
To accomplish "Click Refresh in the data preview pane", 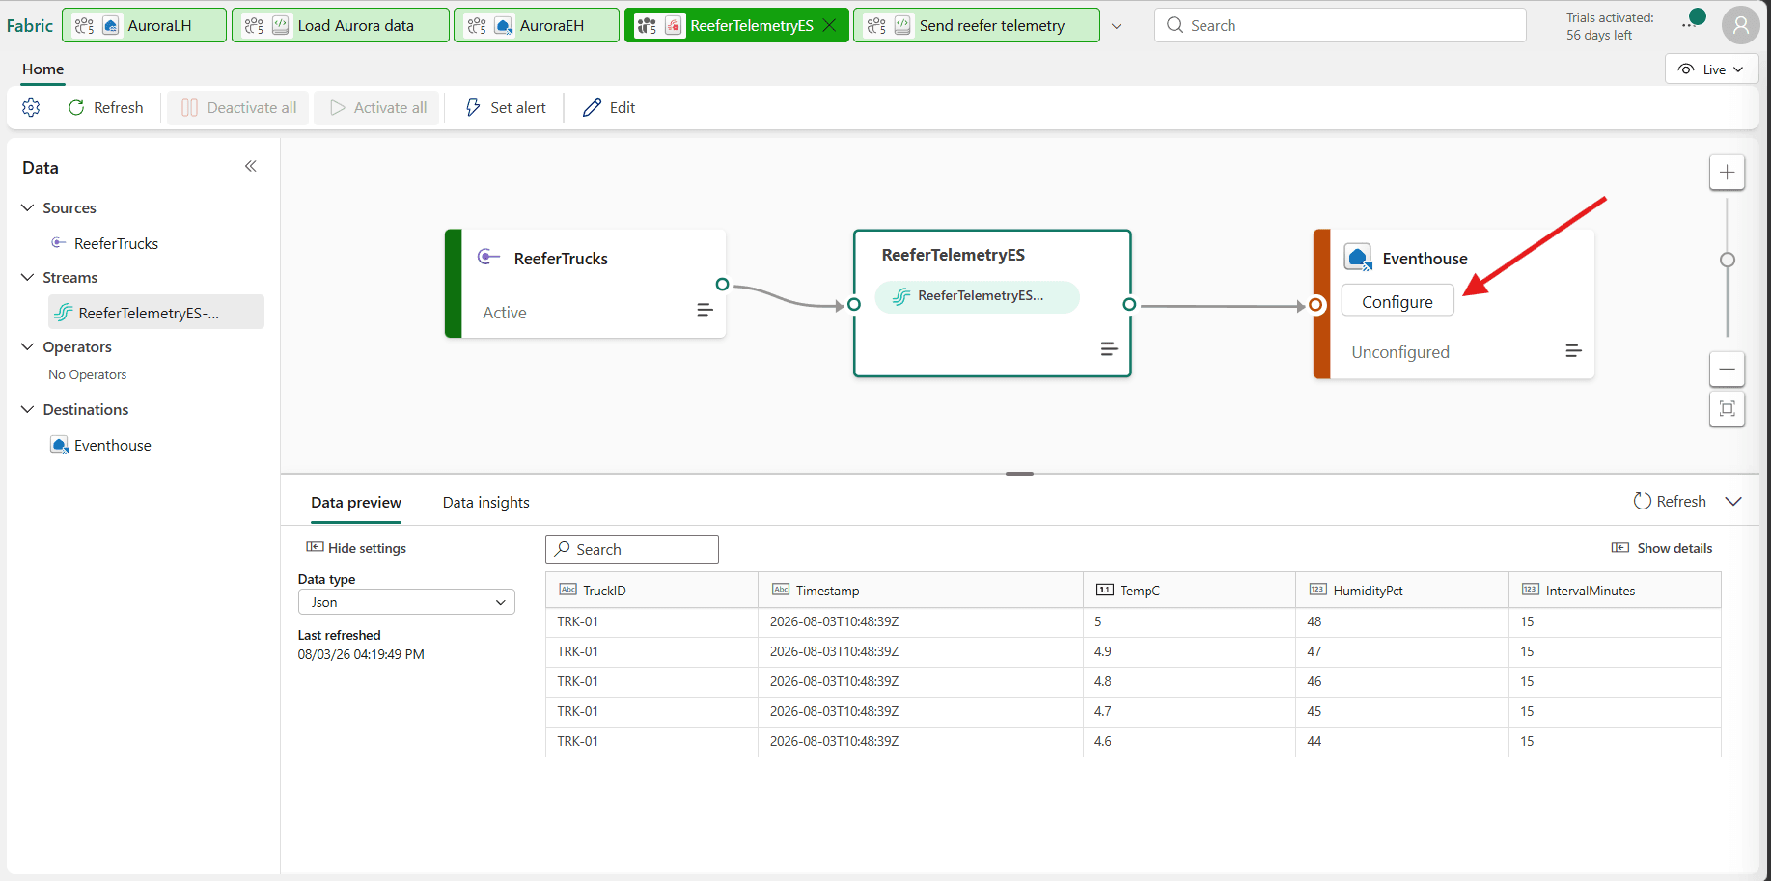I will [1670, 502].
